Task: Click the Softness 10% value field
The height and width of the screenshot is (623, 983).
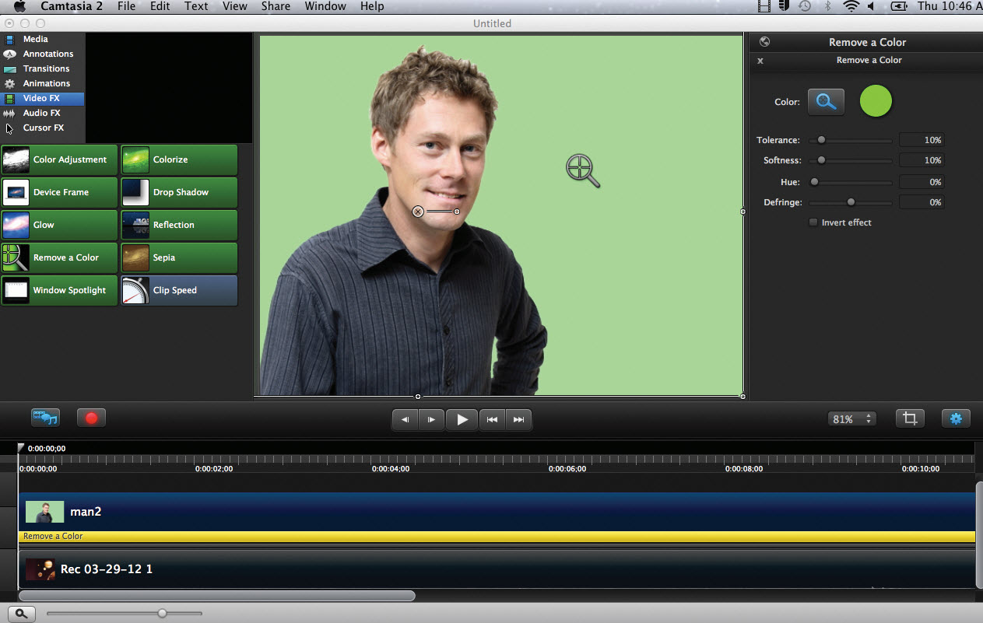Action: point(922,160)
